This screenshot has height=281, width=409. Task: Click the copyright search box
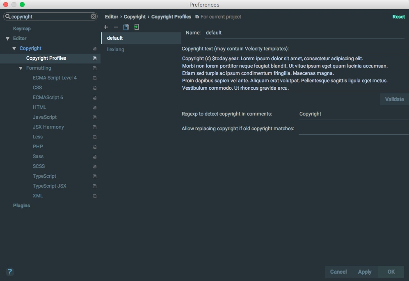pos(50,17)
